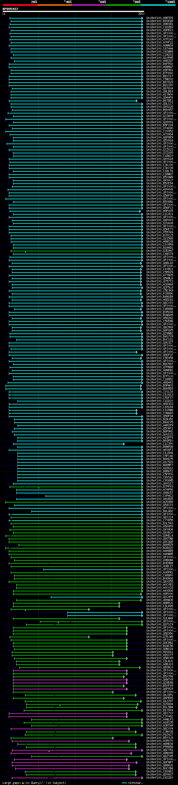The width and height of the screenshot is (178, 785).
Task: Select the UniRef100_Q9HEL4 label
Action: 160,535
